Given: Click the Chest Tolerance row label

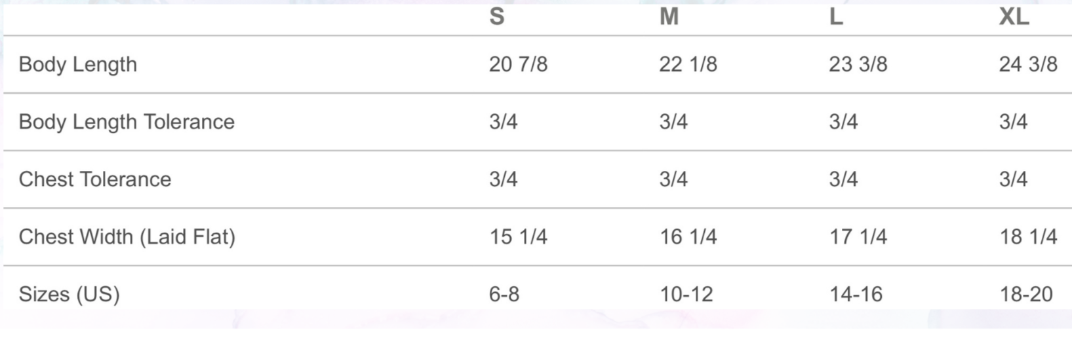Looking at the screenshot, I should (95, 179).
